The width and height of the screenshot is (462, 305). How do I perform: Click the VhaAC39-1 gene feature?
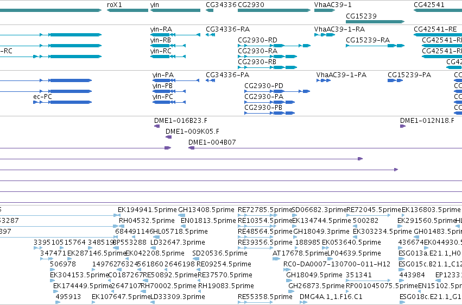point(325,10)
